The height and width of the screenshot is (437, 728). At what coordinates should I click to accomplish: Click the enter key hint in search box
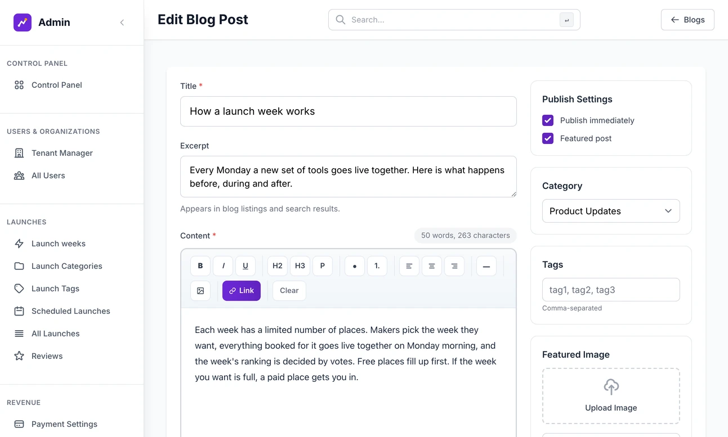pos(566,20)
